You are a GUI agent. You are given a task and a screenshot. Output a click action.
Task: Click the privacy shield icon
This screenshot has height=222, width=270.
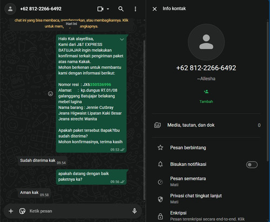point(160,199)
